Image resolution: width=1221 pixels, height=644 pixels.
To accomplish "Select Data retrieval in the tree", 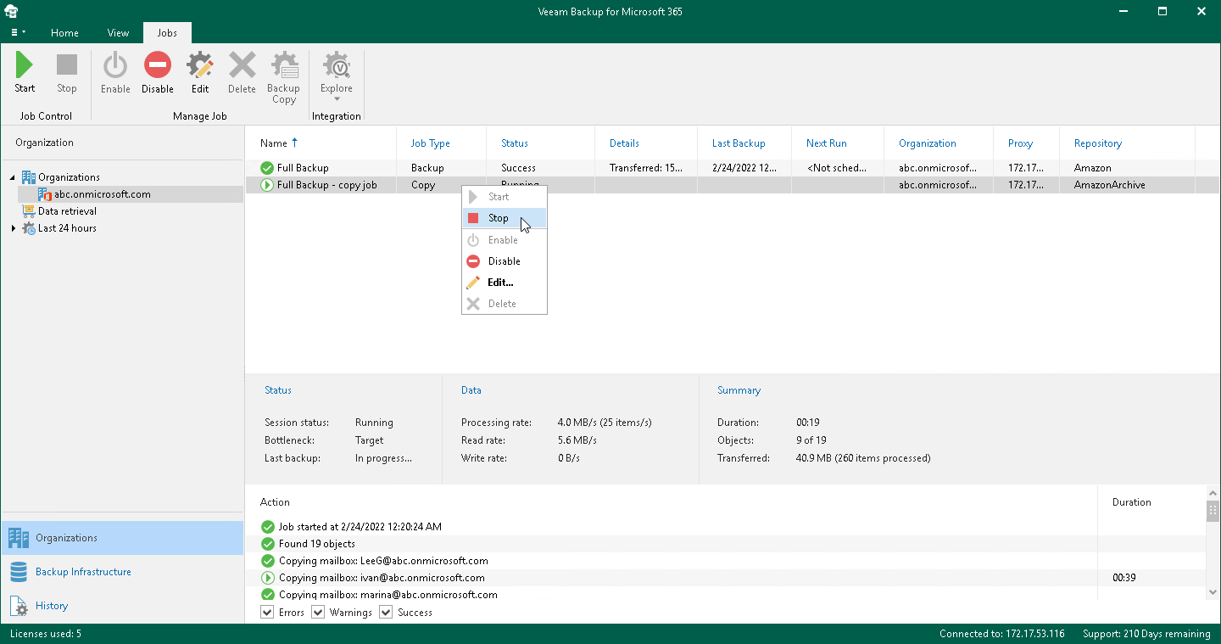I will point(67,211).
